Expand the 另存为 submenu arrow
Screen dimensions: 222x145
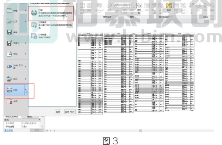point(26,43)
